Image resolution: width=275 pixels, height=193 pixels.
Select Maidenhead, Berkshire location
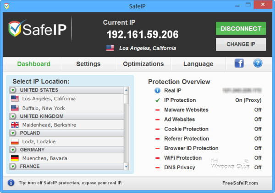[x=66, y=125]
